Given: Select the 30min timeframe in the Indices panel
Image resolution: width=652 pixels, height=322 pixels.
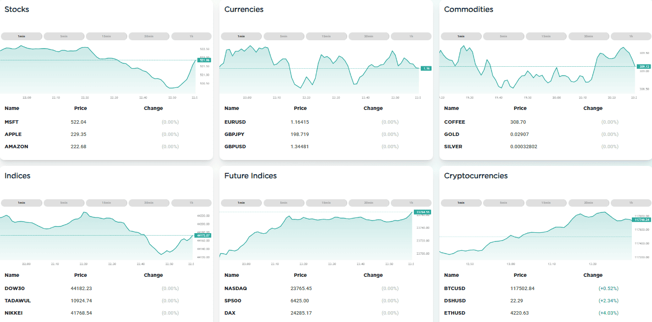Looking at the screenshot, I should (149, 202).
